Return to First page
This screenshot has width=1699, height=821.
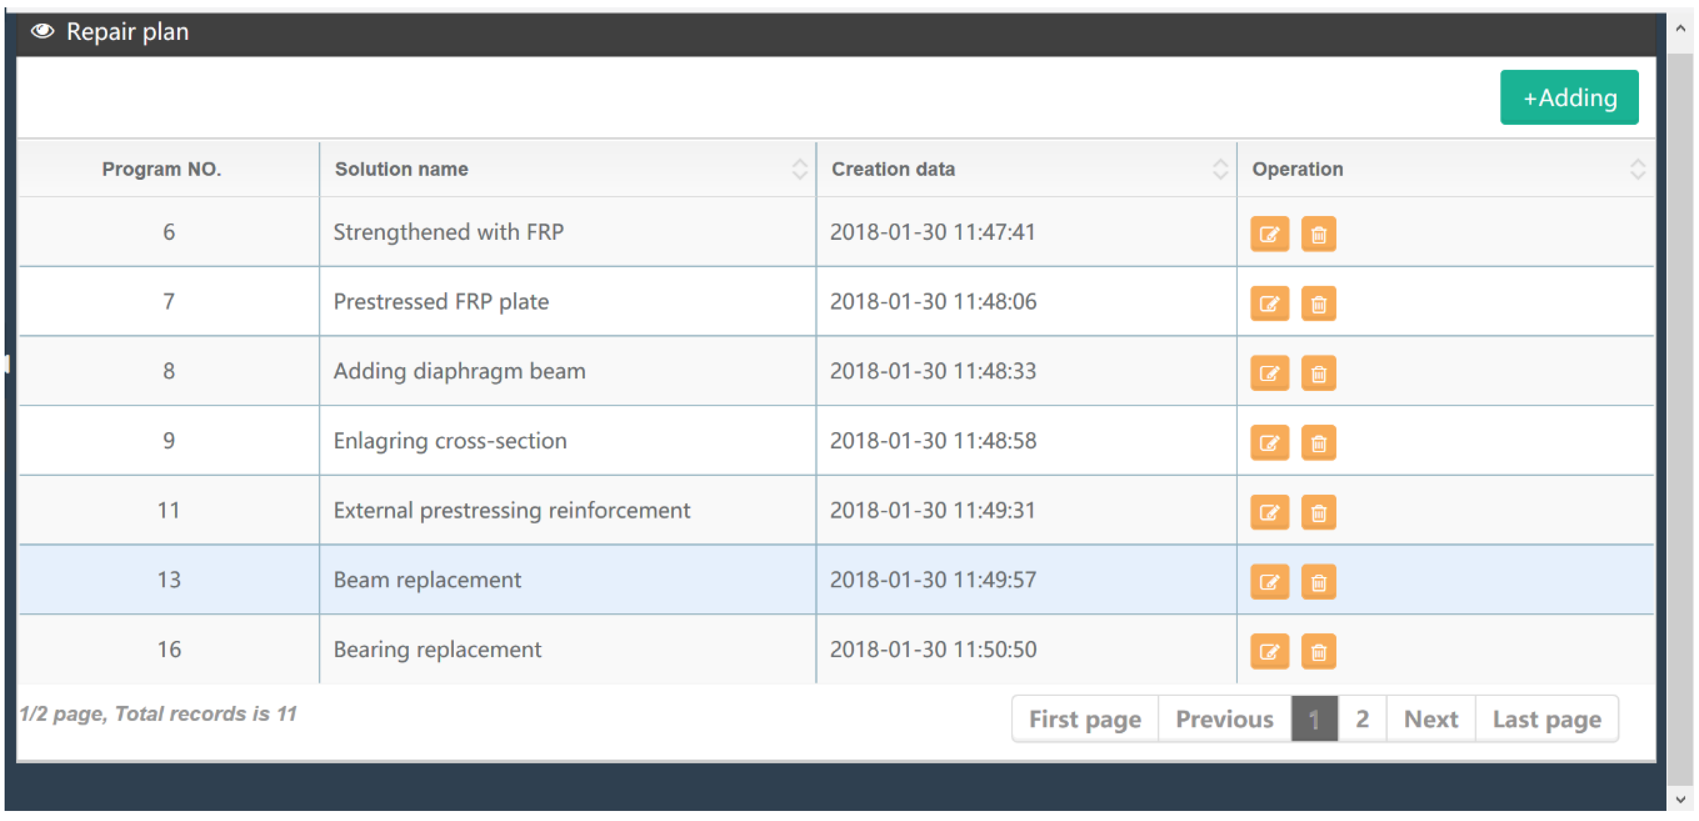point(1084,719)
